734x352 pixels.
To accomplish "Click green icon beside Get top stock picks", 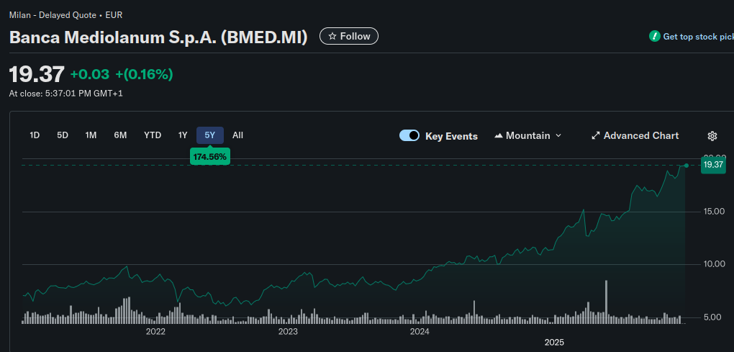I will (x=654, y=36).
